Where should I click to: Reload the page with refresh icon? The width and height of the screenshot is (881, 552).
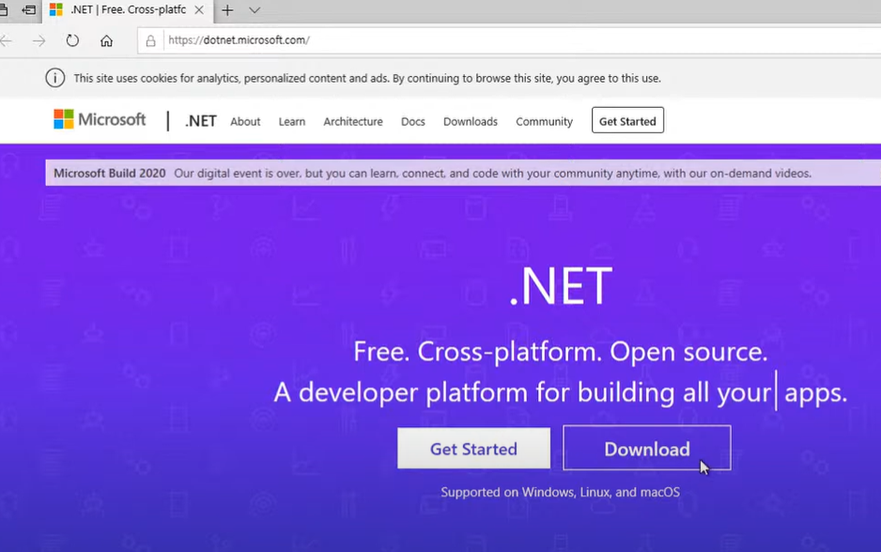click(72, 40)
